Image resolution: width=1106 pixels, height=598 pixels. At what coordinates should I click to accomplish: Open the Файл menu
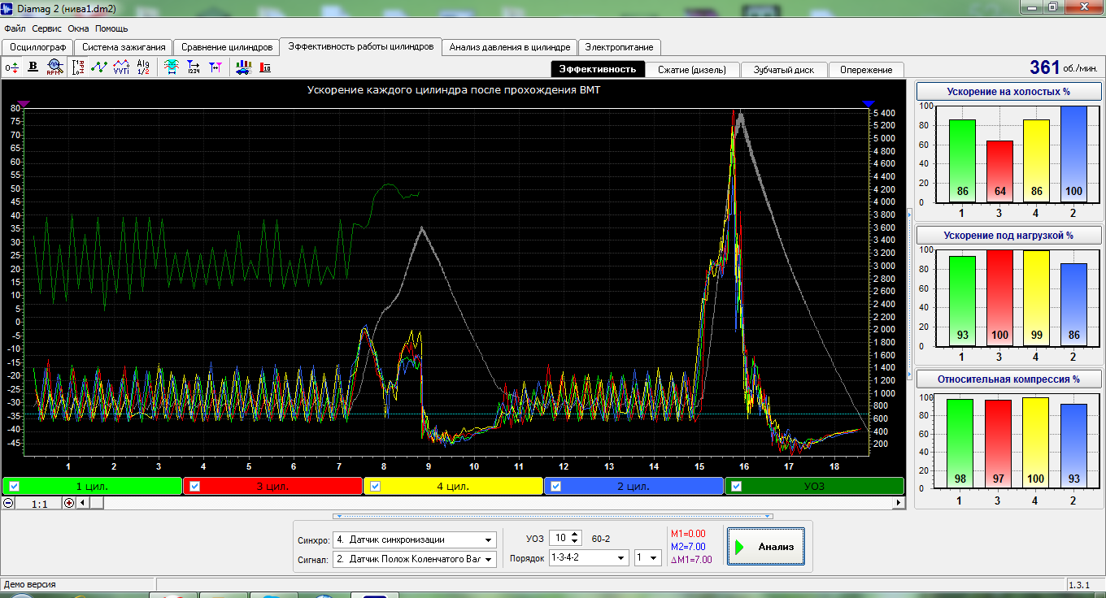[15, 28]
